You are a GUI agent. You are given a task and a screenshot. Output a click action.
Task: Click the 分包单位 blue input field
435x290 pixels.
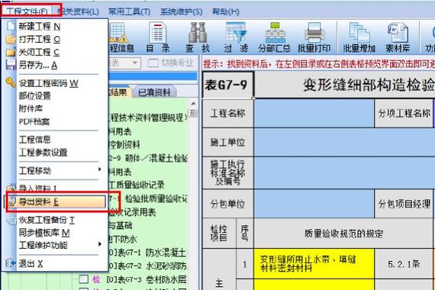(314, 204)
